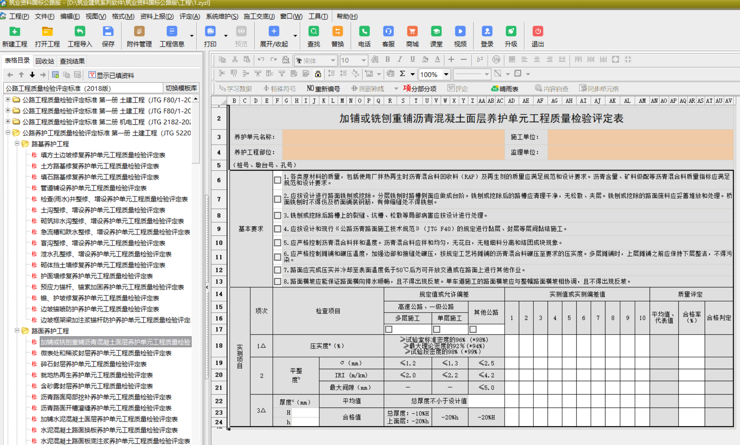Click the 新建工程 (New Project) icon
Viewport: 740px width, 445px height.
[15, 32]
